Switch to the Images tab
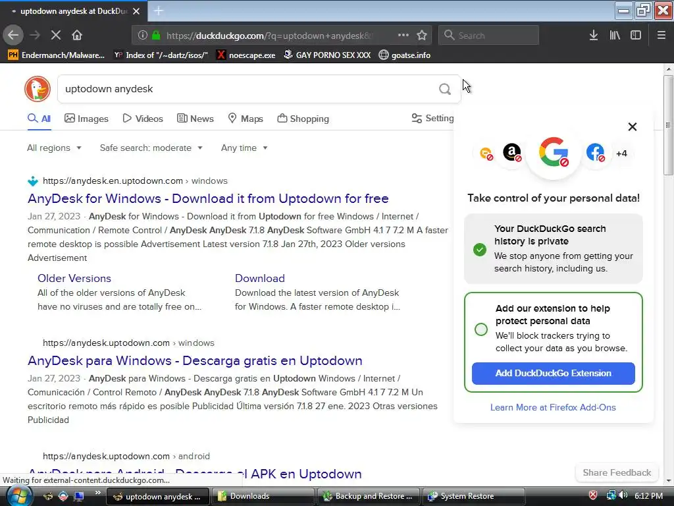This screenshot has height=506, width=674. point(86,119)
